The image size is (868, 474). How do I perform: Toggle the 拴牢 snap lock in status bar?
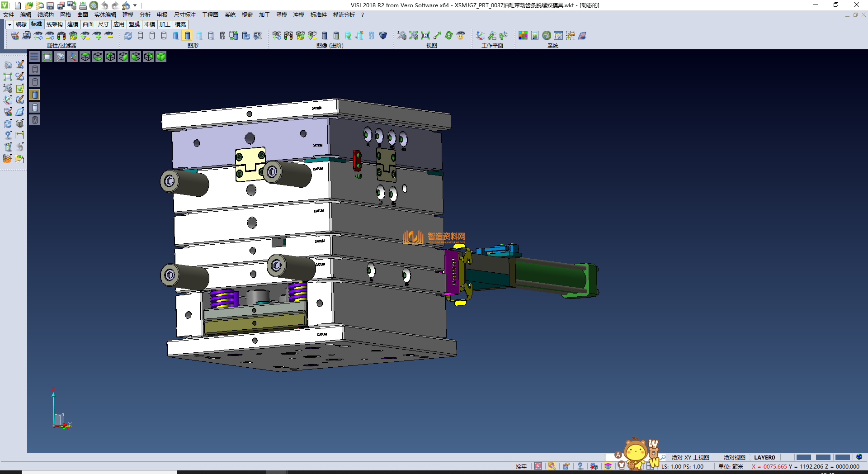[x=521, y=466]
